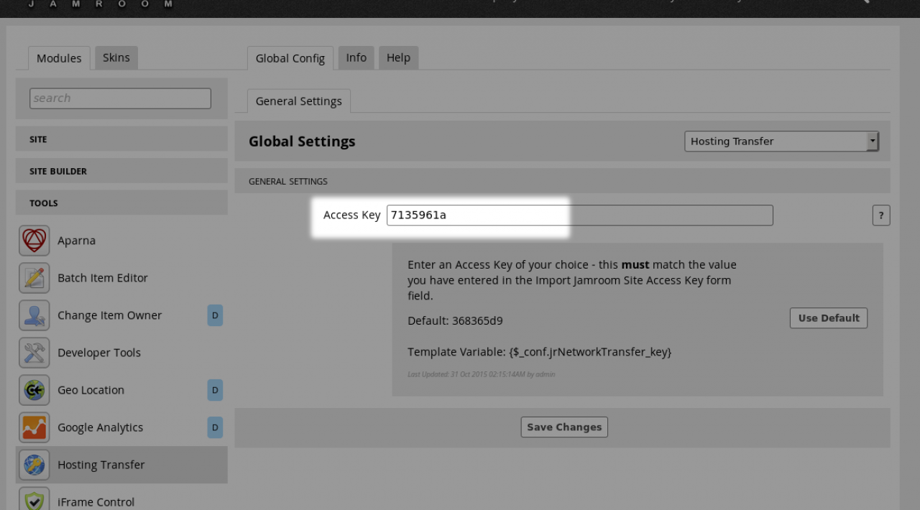Viewport: 920px width, 510px height.
Task: Collapse the TOOLS category section
Action: (x=121, y=203)
